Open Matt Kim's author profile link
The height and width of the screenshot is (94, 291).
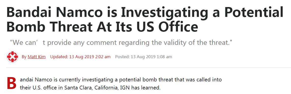pos(37,57)
